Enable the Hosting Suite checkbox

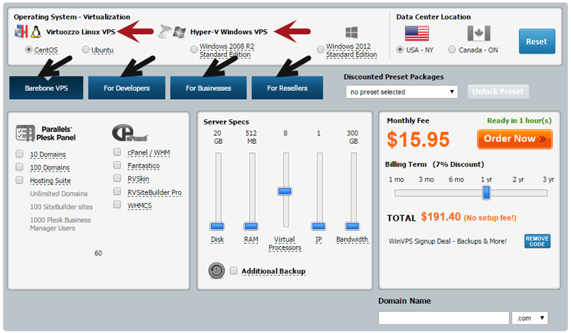pyautogui.click(x=19, y=180)
